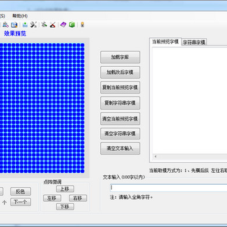This screenshot has height=227, width=227.
Task: Click the 加载改后字模 button
Action: [120, 73]
